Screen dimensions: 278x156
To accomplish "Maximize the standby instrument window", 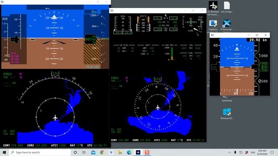I will tap(257, 35).
